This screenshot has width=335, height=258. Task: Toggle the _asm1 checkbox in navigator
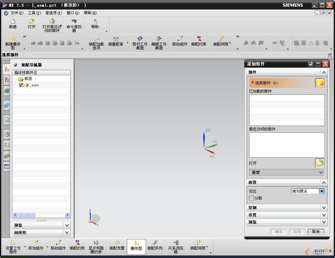[x=21, y=85]
